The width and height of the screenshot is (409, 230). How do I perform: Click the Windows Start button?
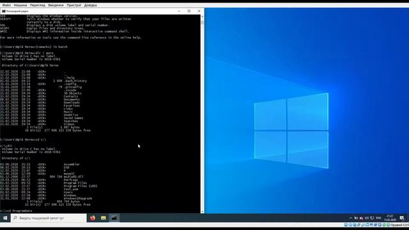(x=5, y=218)
